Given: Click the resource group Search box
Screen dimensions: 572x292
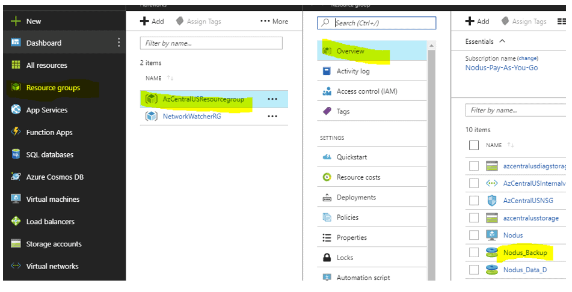Looking at the screenshot, I should click(x=377, y=23).
